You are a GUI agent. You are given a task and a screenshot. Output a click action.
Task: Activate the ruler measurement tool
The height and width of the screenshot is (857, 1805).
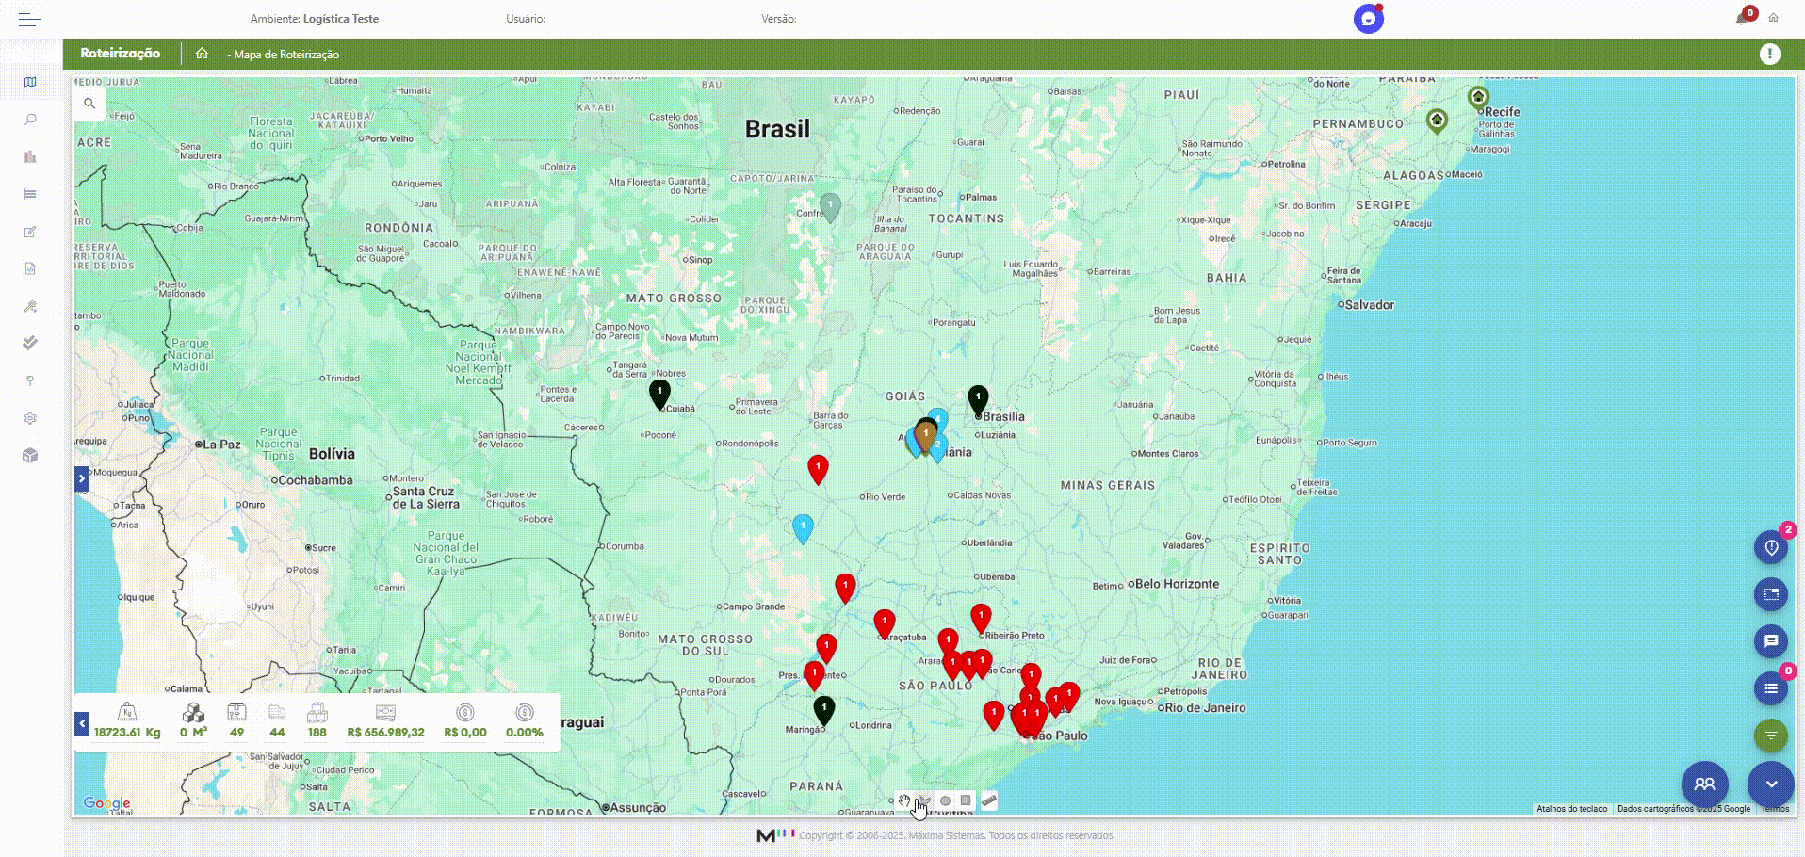[x=988, y=801]
